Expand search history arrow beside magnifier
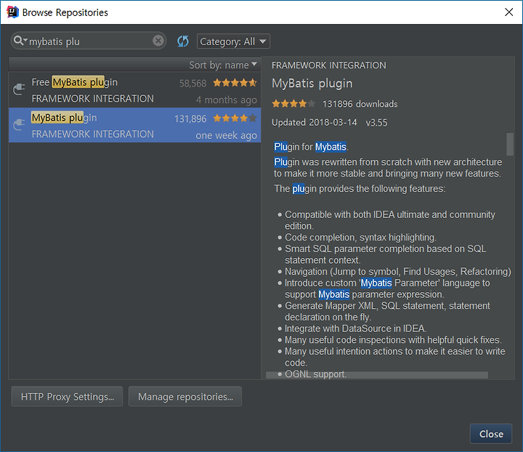 [x=25, y=41]
